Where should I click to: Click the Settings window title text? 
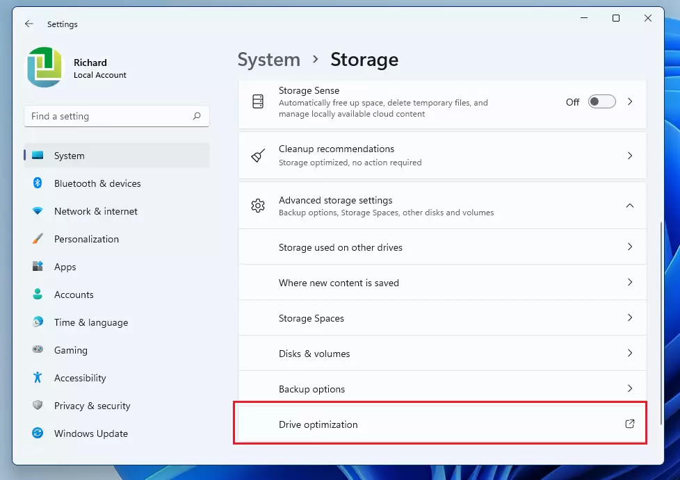click(x=63, y=24)
